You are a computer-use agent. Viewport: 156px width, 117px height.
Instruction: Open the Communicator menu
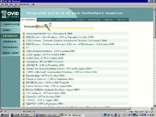[24, 4]
